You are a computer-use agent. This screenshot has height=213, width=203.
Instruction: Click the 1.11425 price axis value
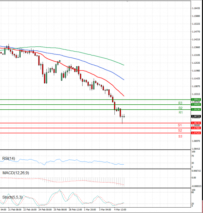pyautogui.click(x=196, y=79)
